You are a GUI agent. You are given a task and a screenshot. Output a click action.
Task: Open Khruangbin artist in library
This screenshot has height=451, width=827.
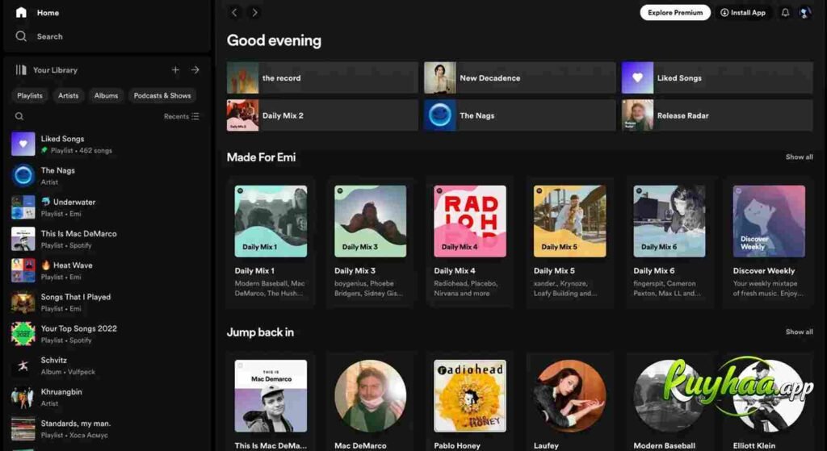106,397
